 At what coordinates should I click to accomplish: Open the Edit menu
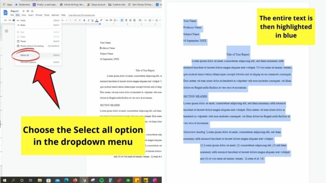[x=18, y=15]
